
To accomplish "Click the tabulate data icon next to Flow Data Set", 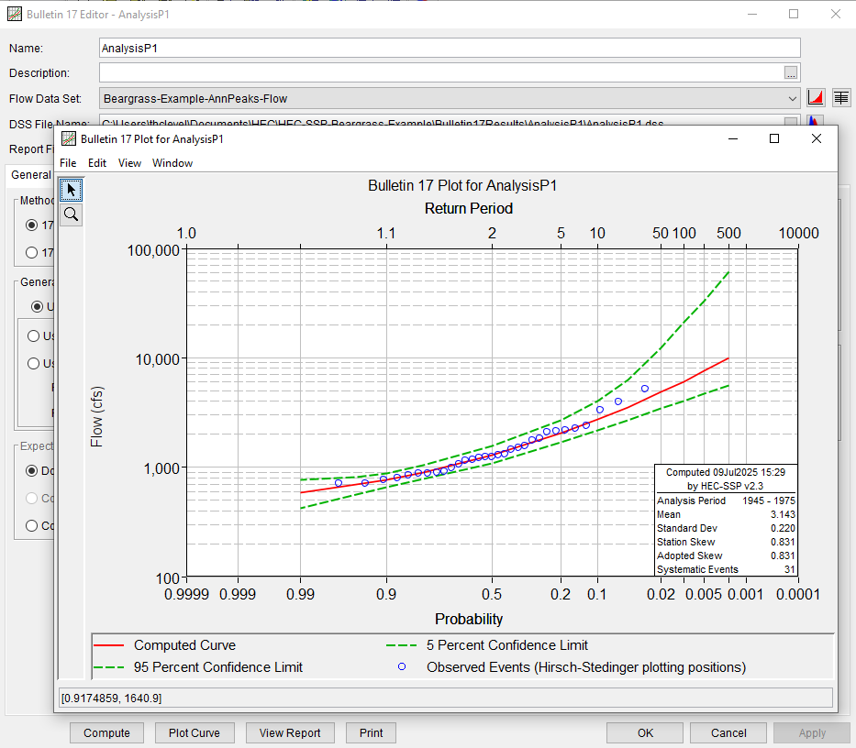I will [x=841, y=98].
